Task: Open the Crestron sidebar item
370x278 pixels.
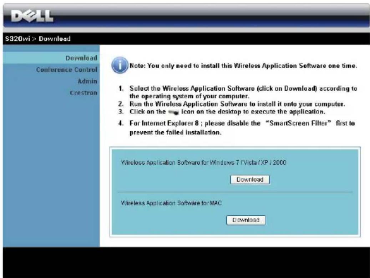Action: [x=83, y=93]
